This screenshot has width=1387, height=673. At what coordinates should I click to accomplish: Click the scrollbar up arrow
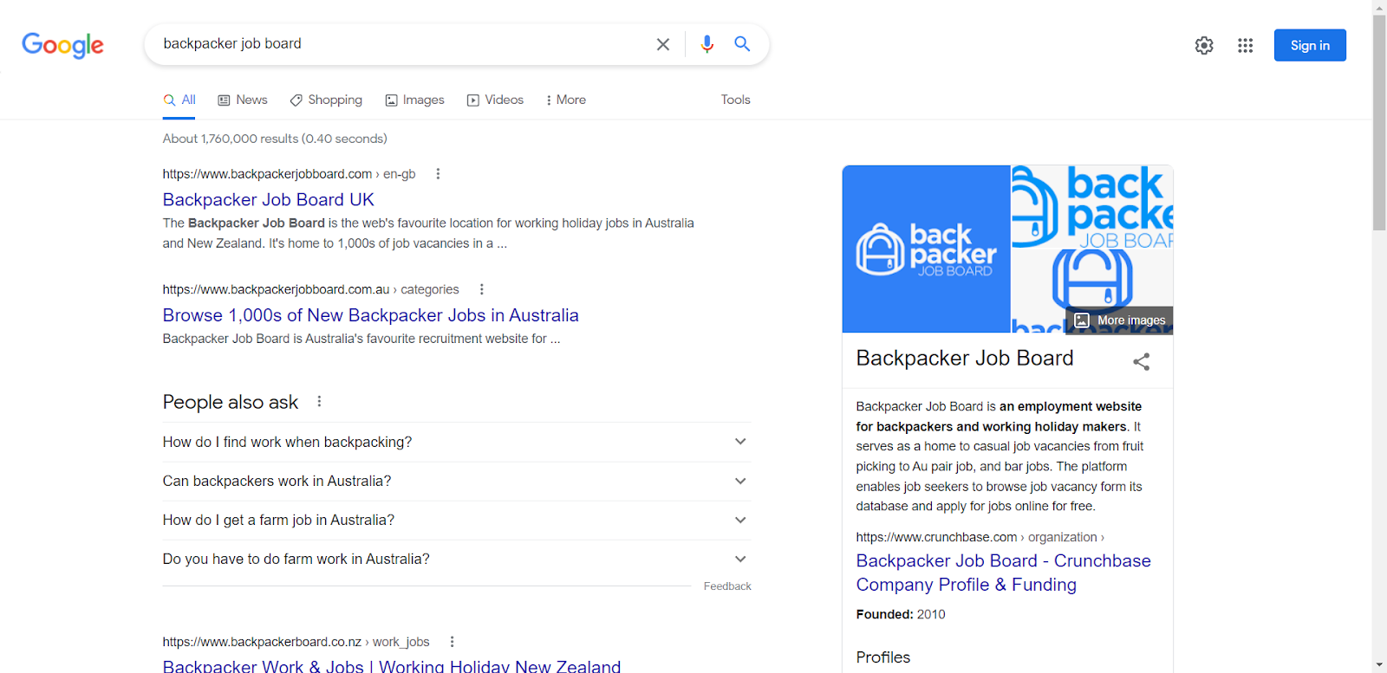point(1379,7)
